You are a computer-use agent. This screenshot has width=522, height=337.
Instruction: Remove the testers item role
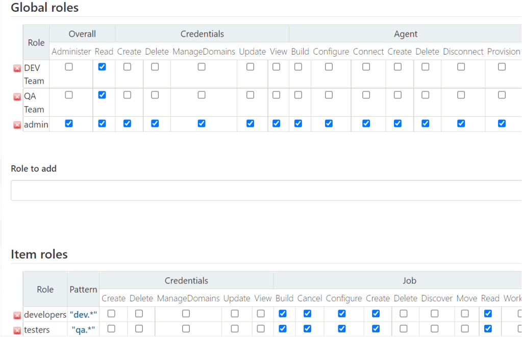coord(17,330)
